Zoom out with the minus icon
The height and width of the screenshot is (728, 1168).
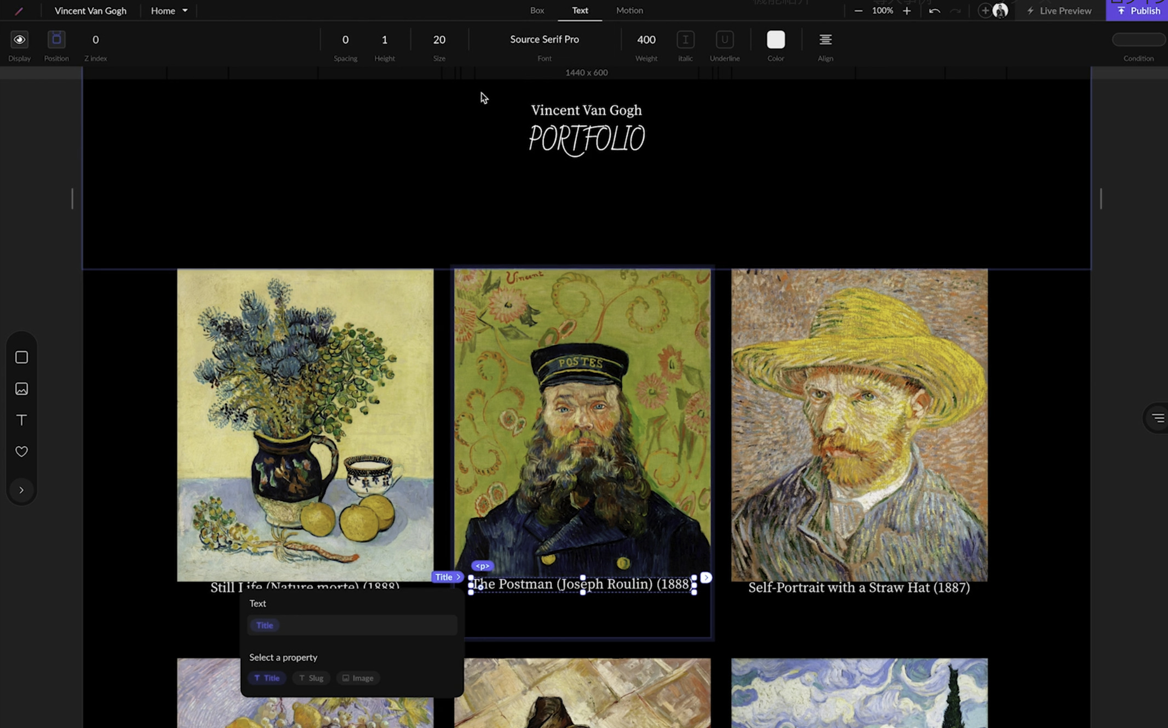click(x=858, y=11)
